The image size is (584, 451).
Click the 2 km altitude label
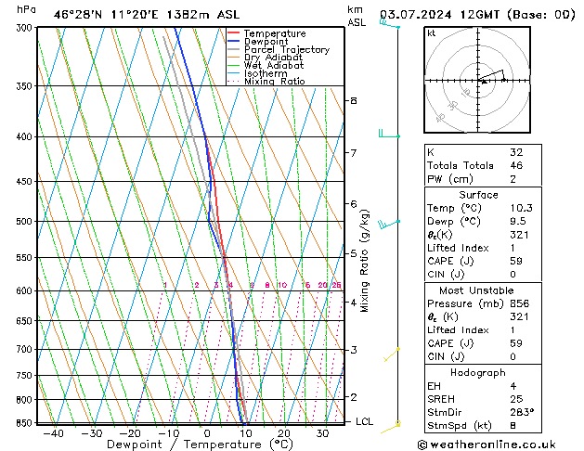[353, 397]
